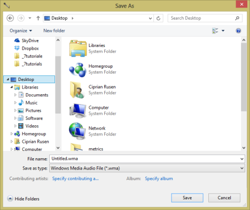The width and height of the screenshot is (250, 210).
Task: Select SkyDrive in the navigation pane
Action: point(27,41)
